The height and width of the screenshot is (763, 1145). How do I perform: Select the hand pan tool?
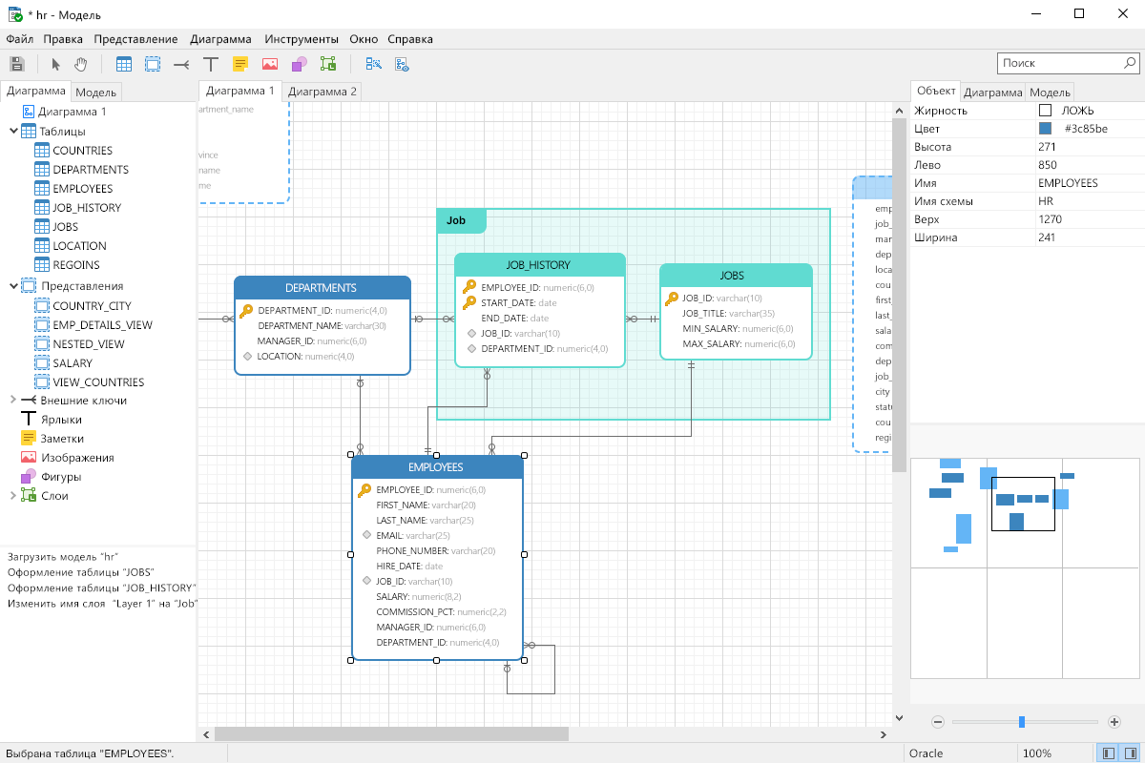coord(81,64)
